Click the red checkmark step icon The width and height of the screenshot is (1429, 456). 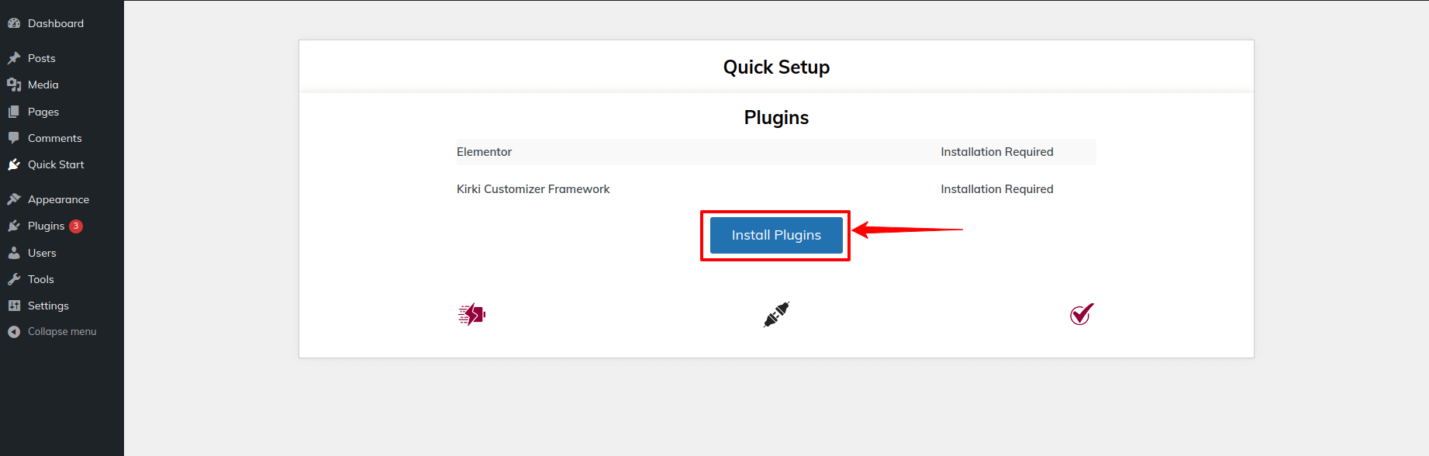coord(1082,314)
